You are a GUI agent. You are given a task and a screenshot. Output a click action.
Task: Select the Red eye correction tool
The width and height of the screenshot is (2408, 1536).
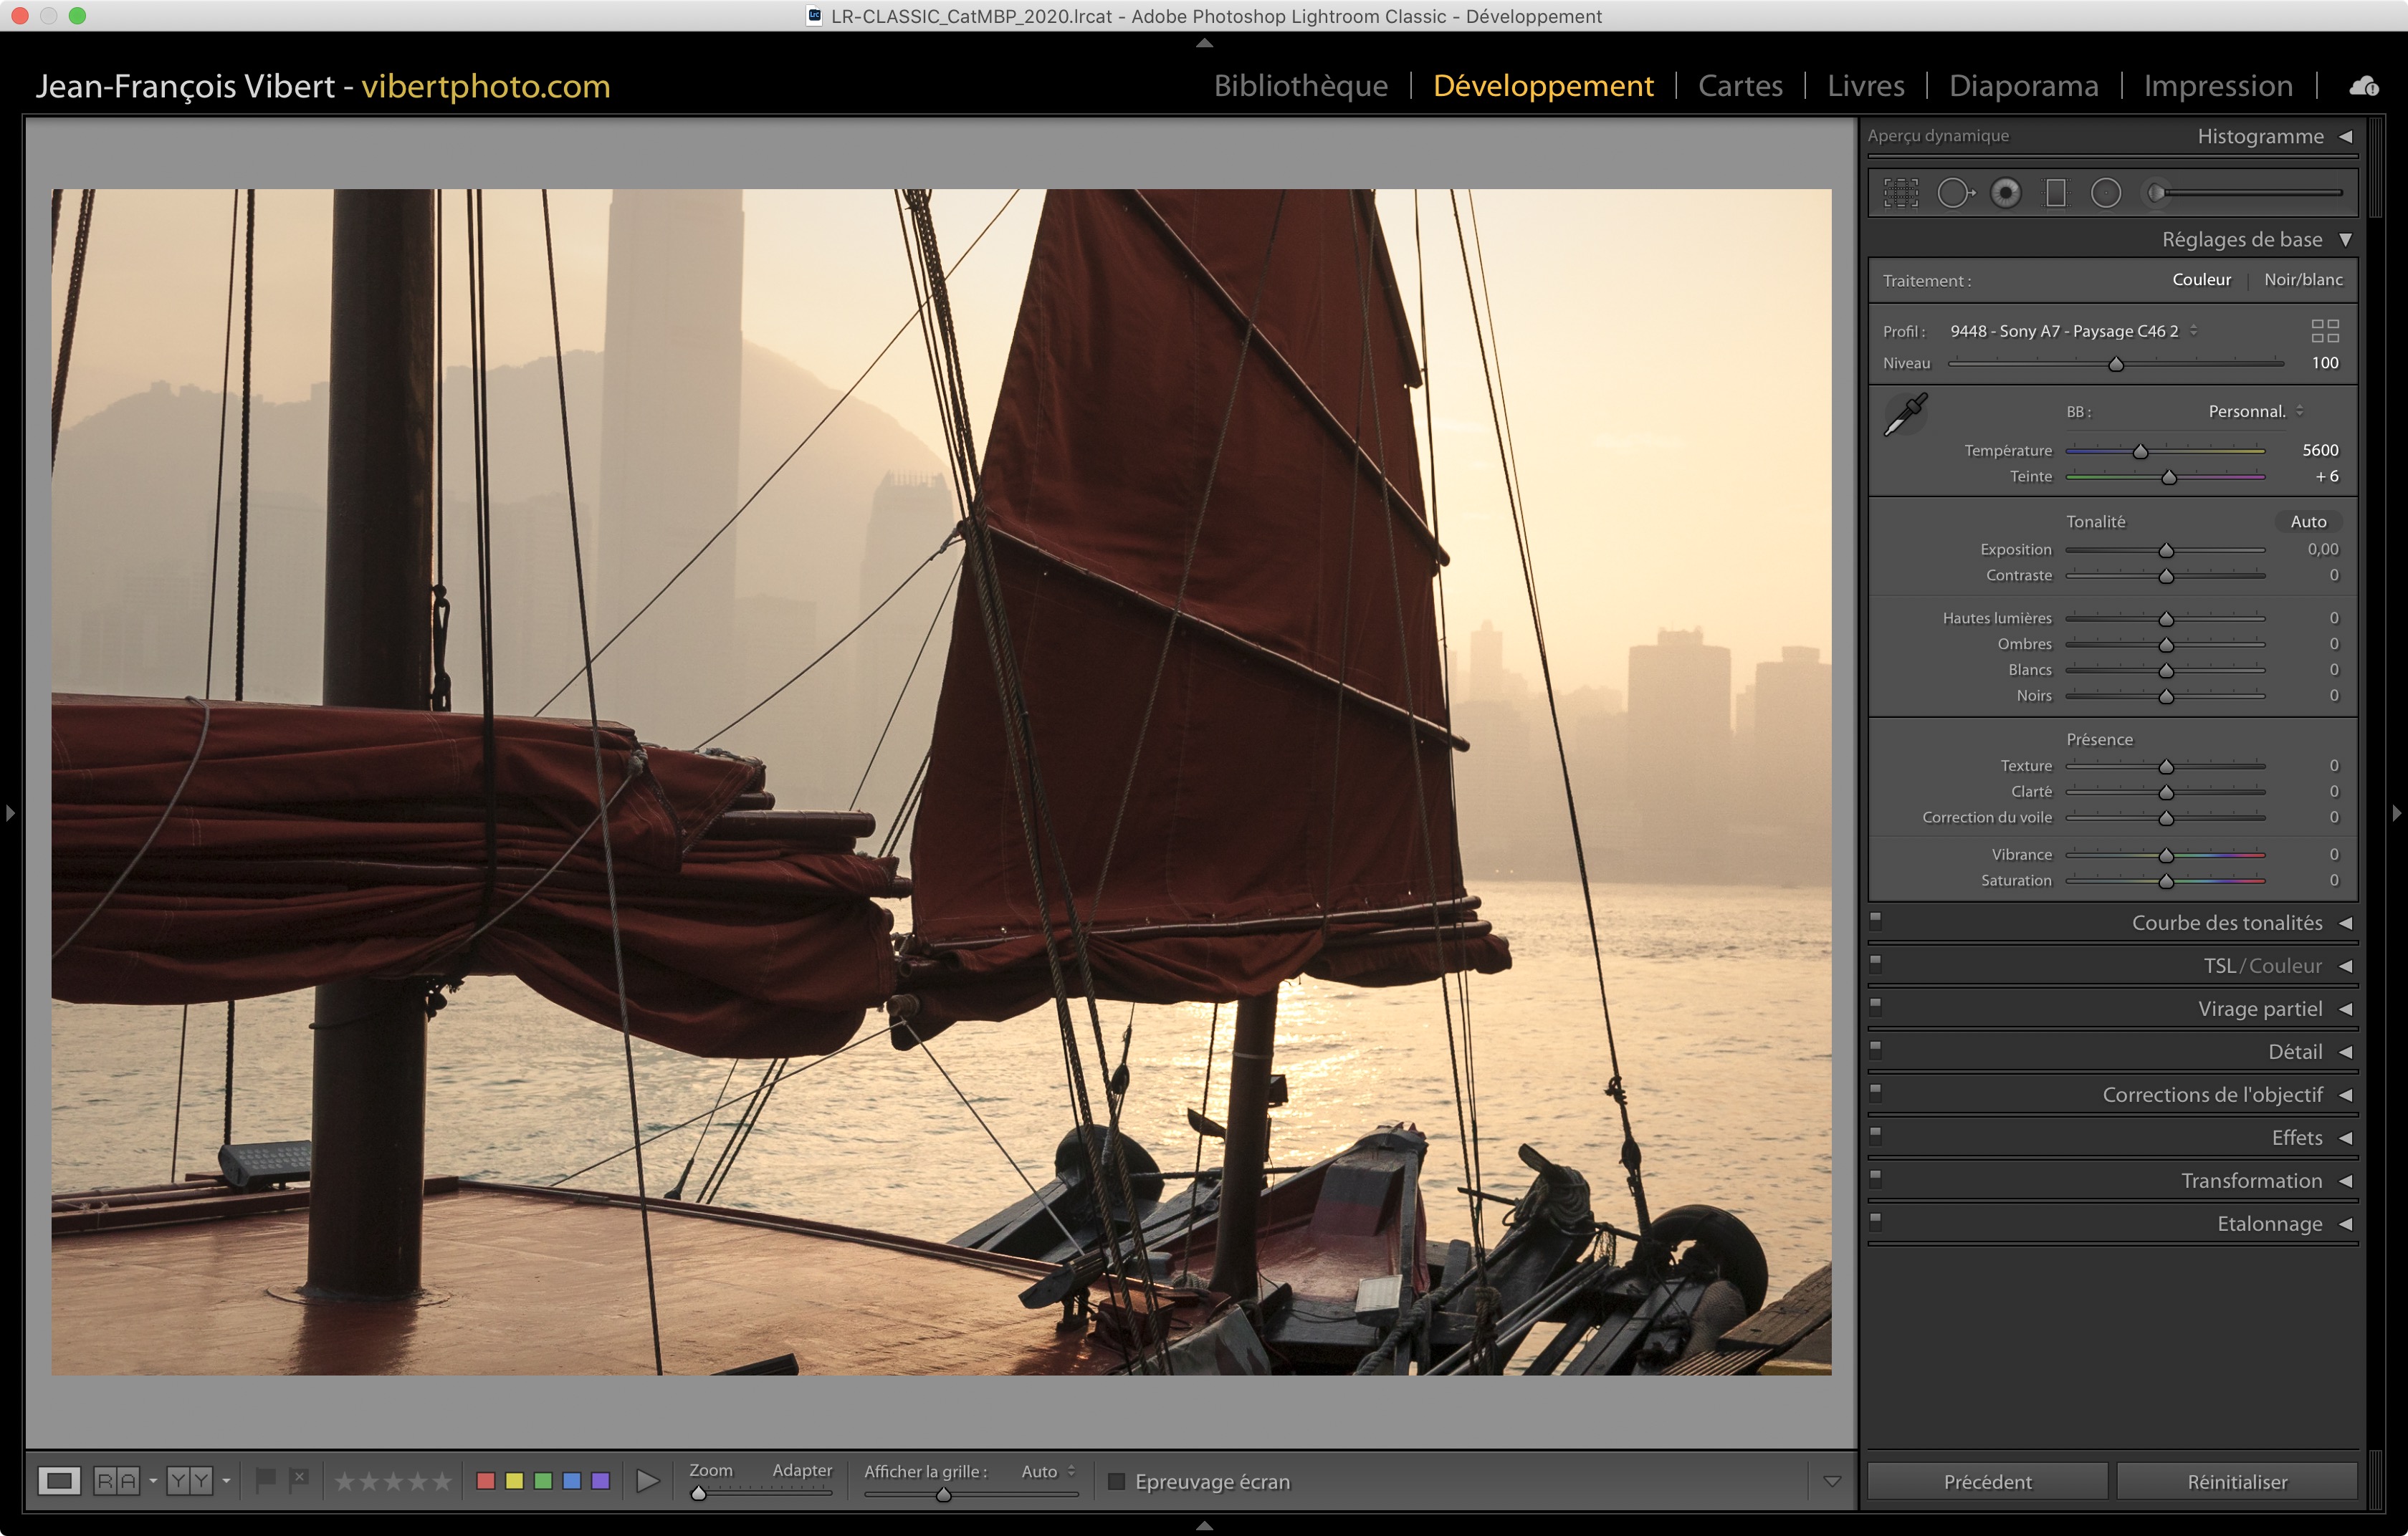click(x=2005, y=193)
